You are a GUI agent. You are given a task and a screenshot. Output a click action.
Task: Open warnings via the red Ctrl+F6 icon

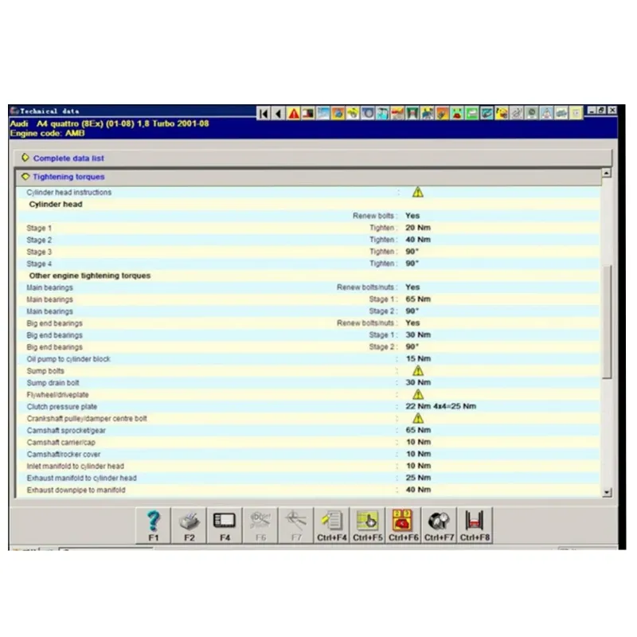pos(402,524)
